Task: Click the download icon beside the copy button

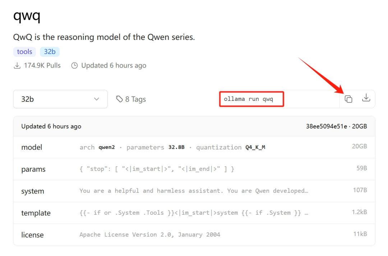Action: (x=366, y=98)
